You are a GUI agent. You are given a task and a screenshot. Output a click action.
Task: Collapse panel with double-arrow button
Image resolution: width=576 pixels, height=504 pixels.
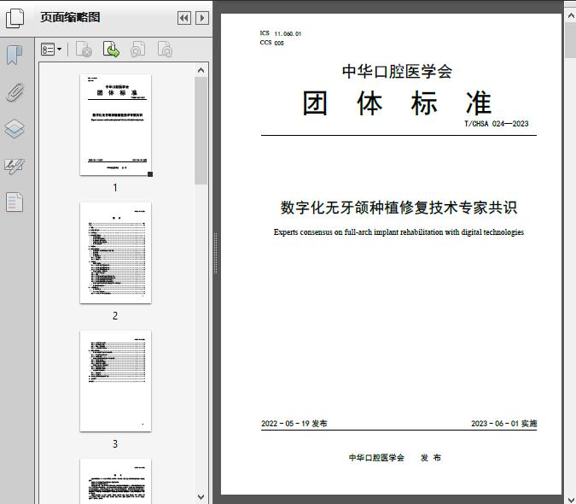point(184,18)
